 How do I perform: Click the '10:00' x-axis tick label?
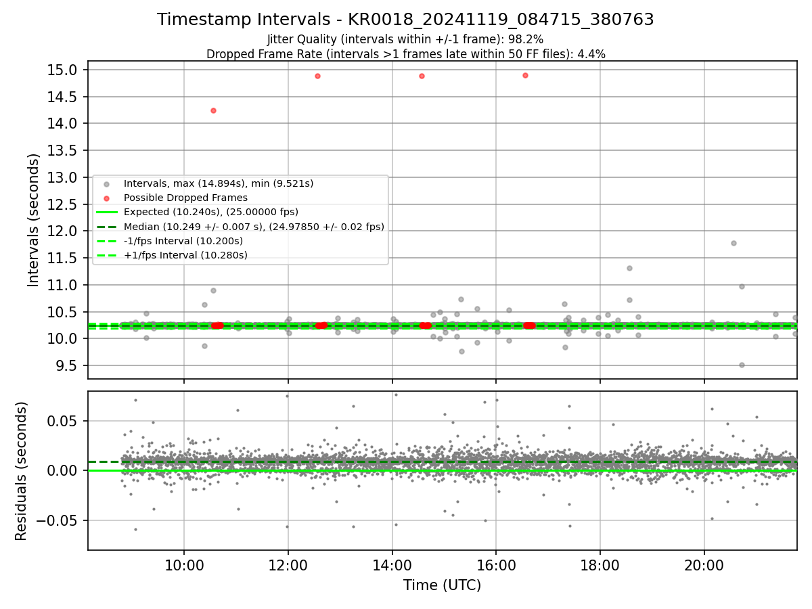(184, 565)
